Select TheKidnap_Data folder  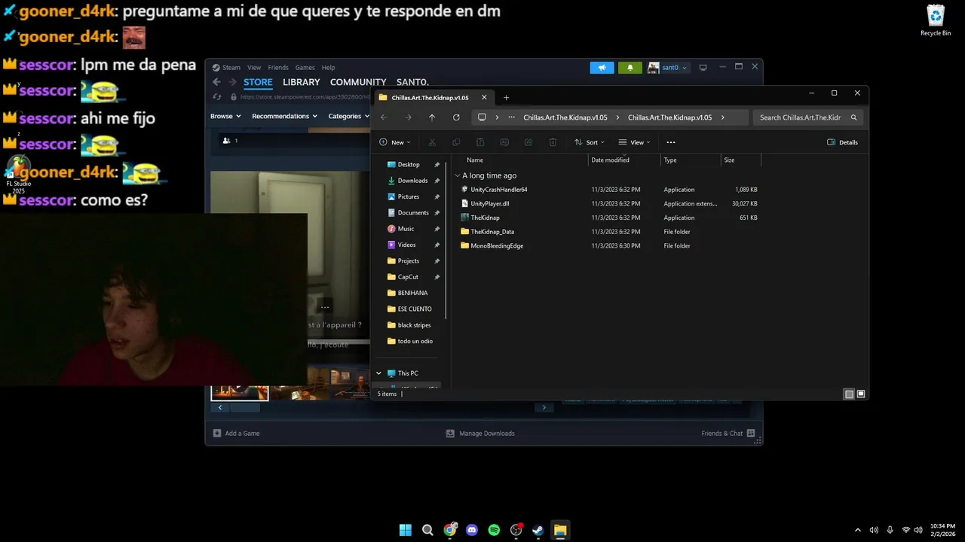(x=492, y=232)
